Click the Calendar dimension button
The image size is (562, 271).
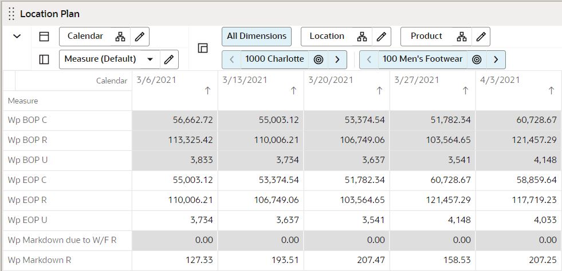pos(85,37)
